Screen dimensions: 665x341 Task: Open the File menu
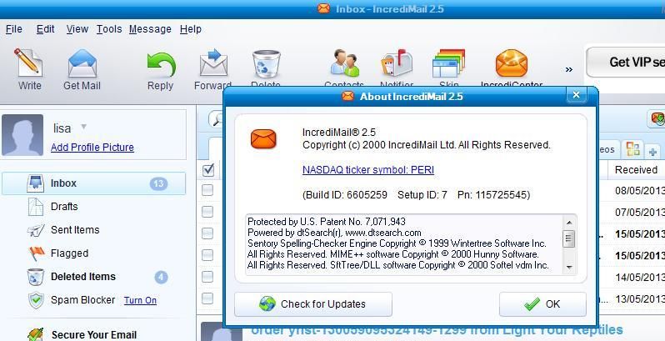point(14,29)
